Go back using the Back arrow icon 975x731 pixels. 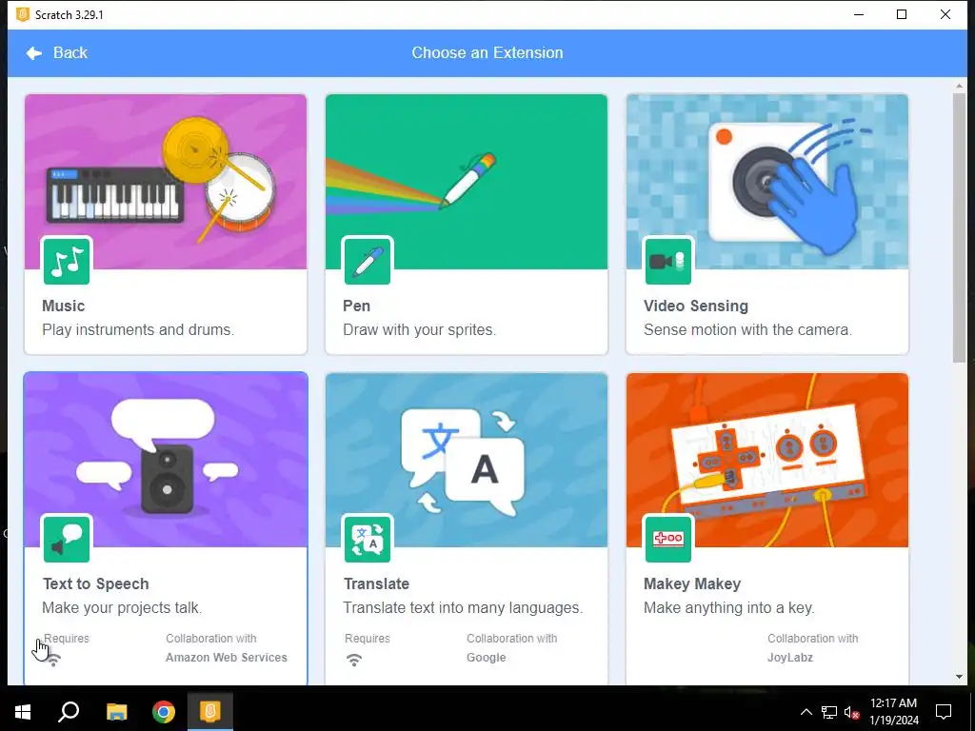pyautogui.click(x=33, y=53)
